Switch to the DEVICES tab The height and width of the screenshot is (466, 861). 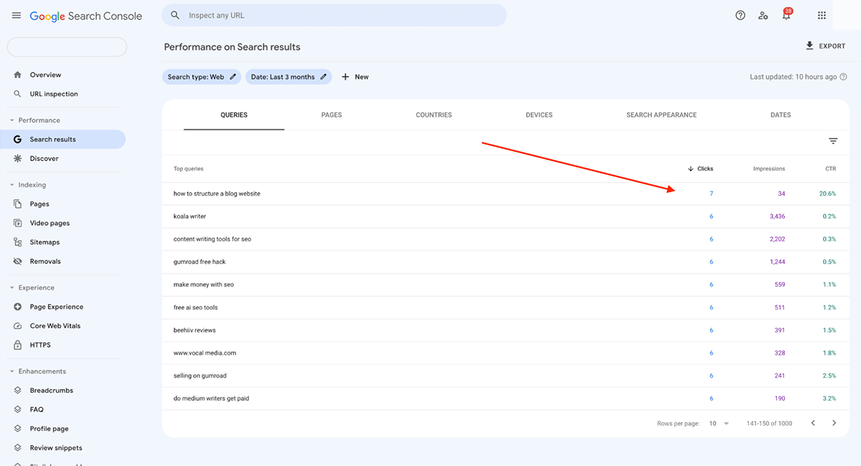point(539,115)
